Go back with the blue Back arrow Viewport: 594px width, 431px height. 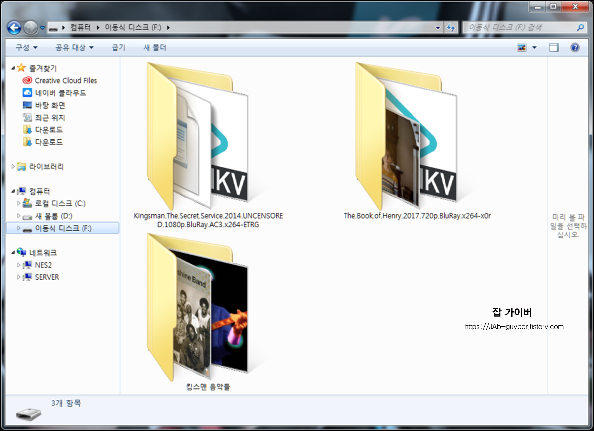[14, 28]
